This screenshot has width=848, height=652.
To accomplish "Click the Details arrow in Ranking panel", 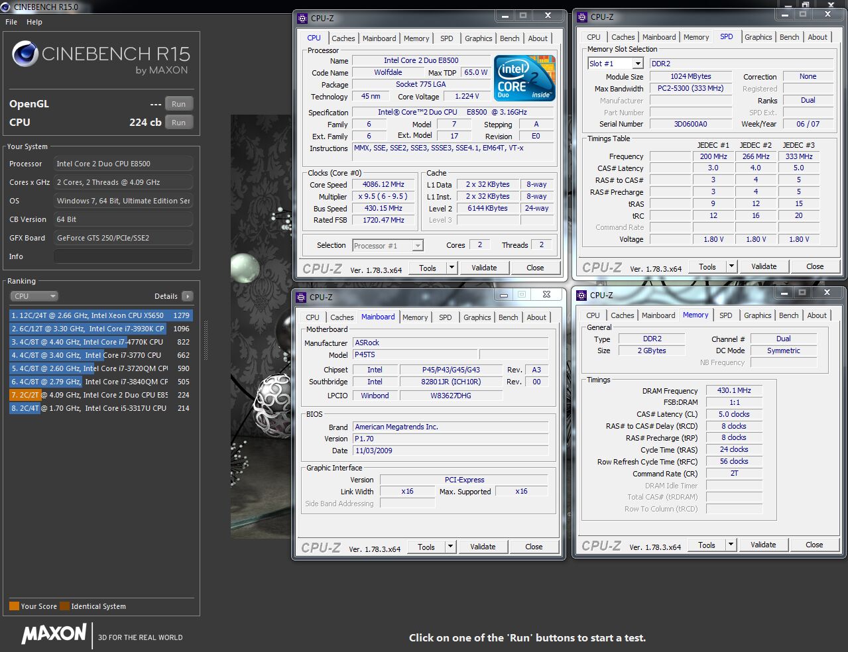I will (x=188, y=296).
